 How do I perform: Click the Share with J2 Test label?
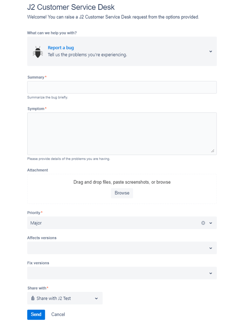(x=53, y=298)
